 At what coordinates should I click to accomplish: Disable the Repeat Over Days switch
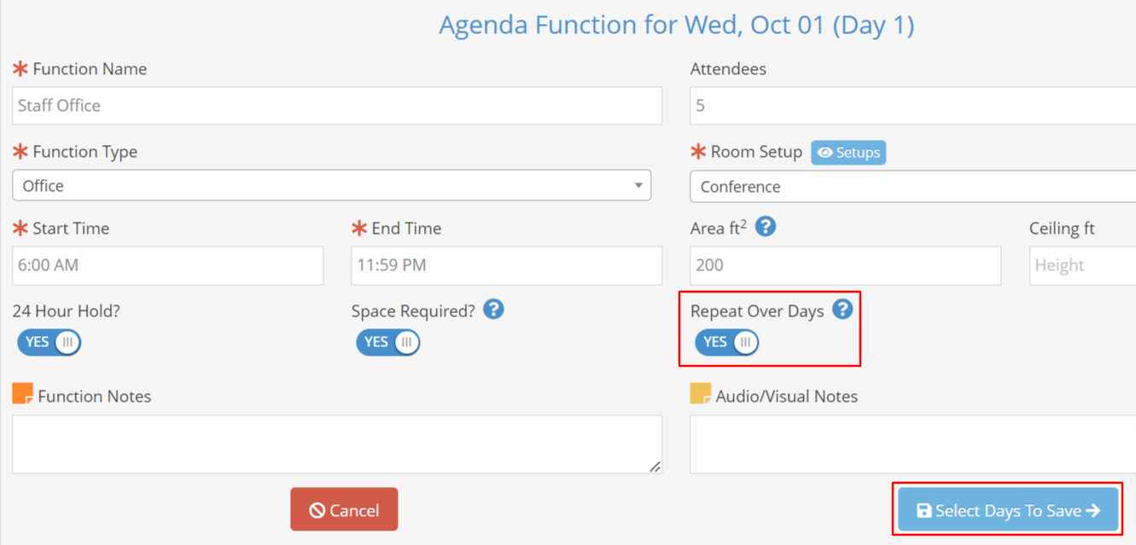727,342
